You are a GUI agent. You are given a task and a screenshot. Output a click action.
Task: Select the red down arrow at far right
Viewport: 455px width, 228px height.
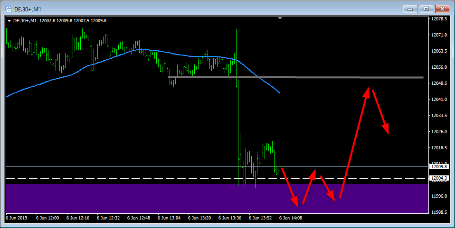[x=380, y=111]
